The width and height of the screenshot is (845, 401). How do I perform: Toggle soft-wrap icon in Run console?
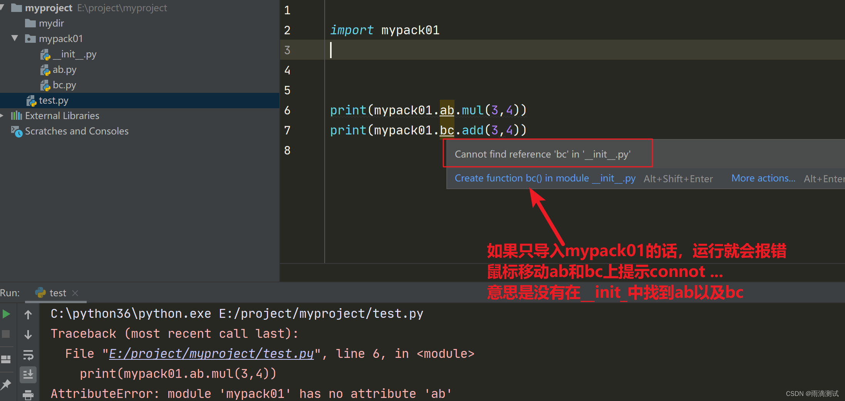28,355
